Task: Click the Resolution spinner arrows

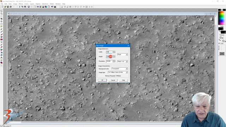Action: tap(113, 61)
